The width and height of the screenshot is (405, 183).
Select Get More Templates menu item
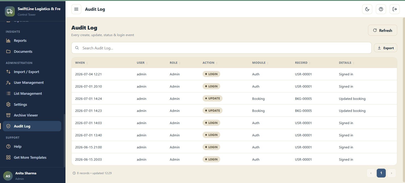[x=32, y=157]
